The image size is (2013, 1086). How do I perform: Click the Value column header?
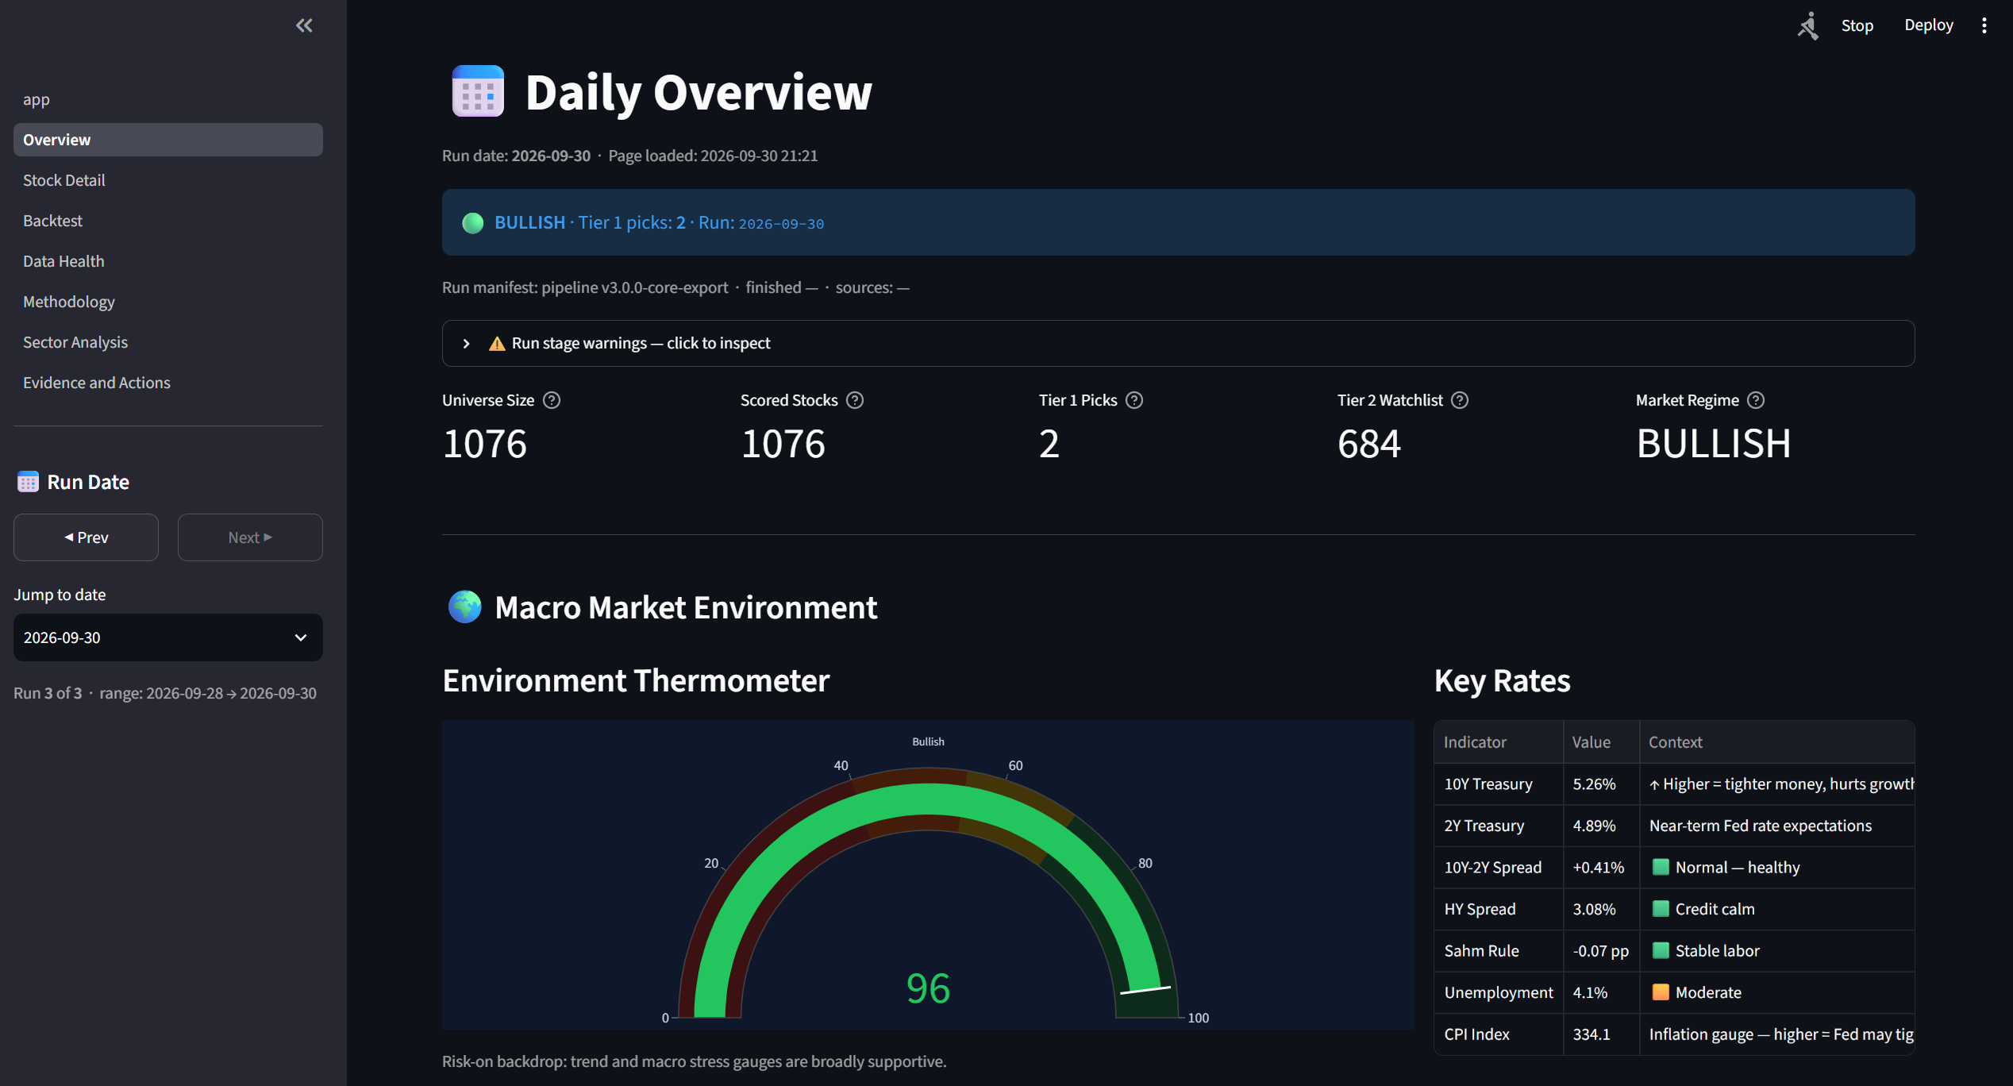(x=1602, y=742)
